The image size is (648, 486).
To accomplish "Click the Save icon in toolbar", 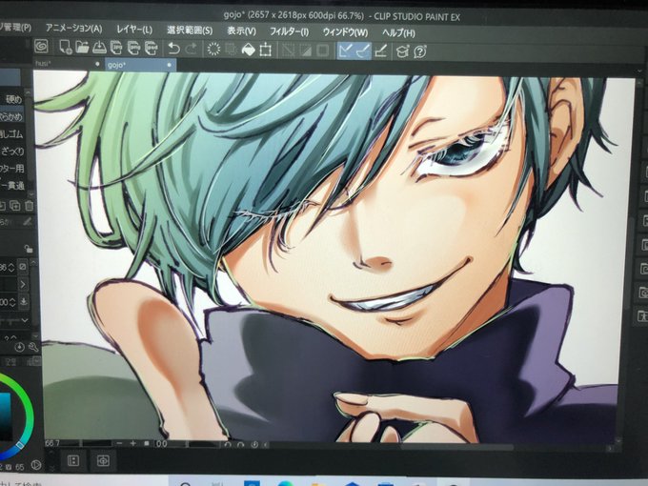I will (99, 48).
